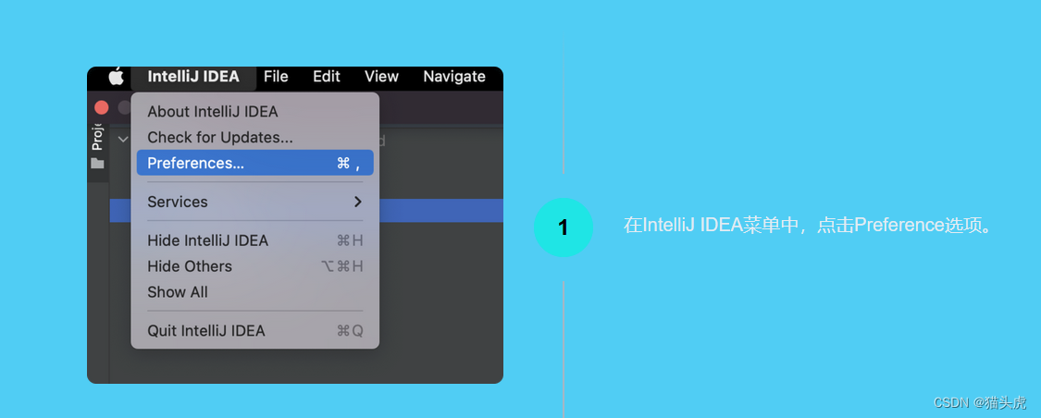1041x418 pixels.
Task: Choose Quit IntelliJ IDEA
Action: pos(255,330)
